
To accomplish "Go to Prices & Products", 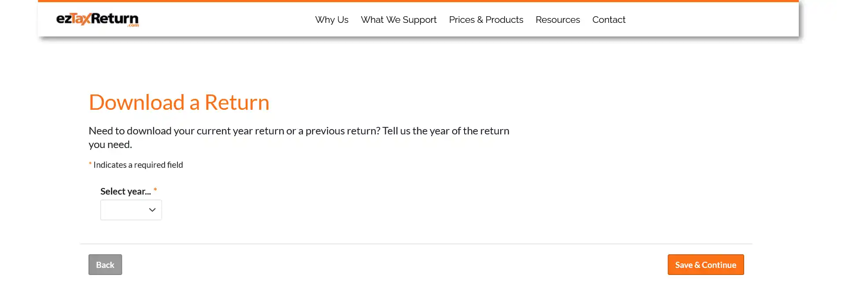I will (486, 20).
